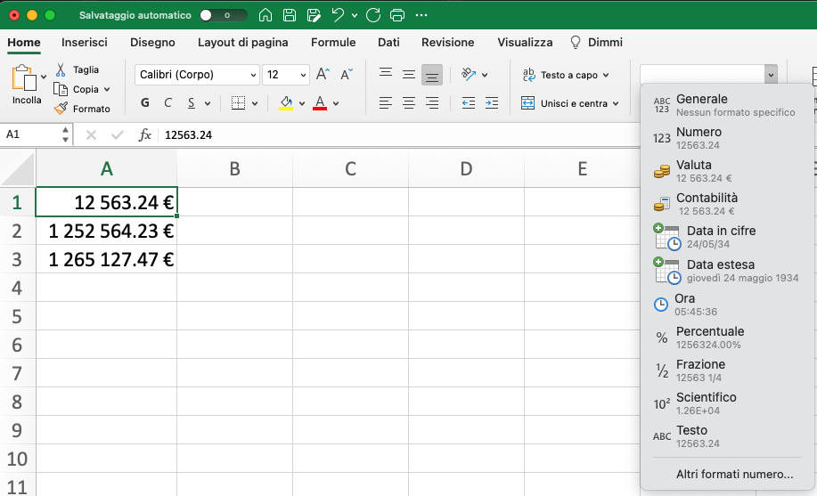Click the Save floppy disk icon
Screen dimensions: 817x496
click(x=290, y=15)
